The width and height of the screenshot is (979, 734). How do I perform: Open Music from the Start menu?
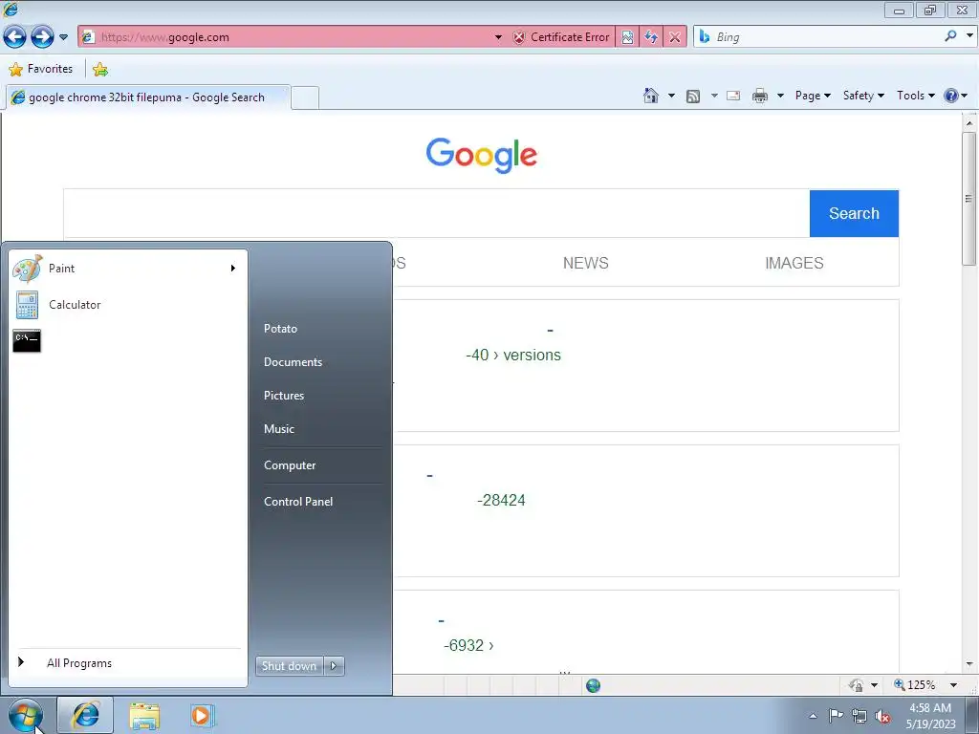click(279, 429)
